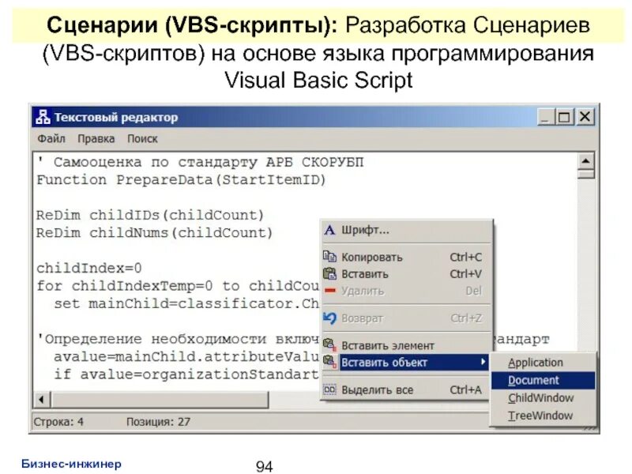The height and width of the screenshot is (474, 632).
Task: Click the Текстовый редактор title bar app icon
Action: [x=43, y=117]
